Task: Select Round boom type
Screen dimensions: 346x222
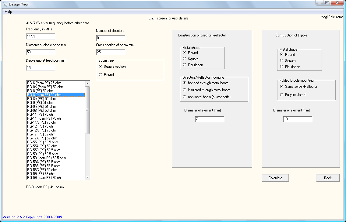Action: [x=101, y=75]
